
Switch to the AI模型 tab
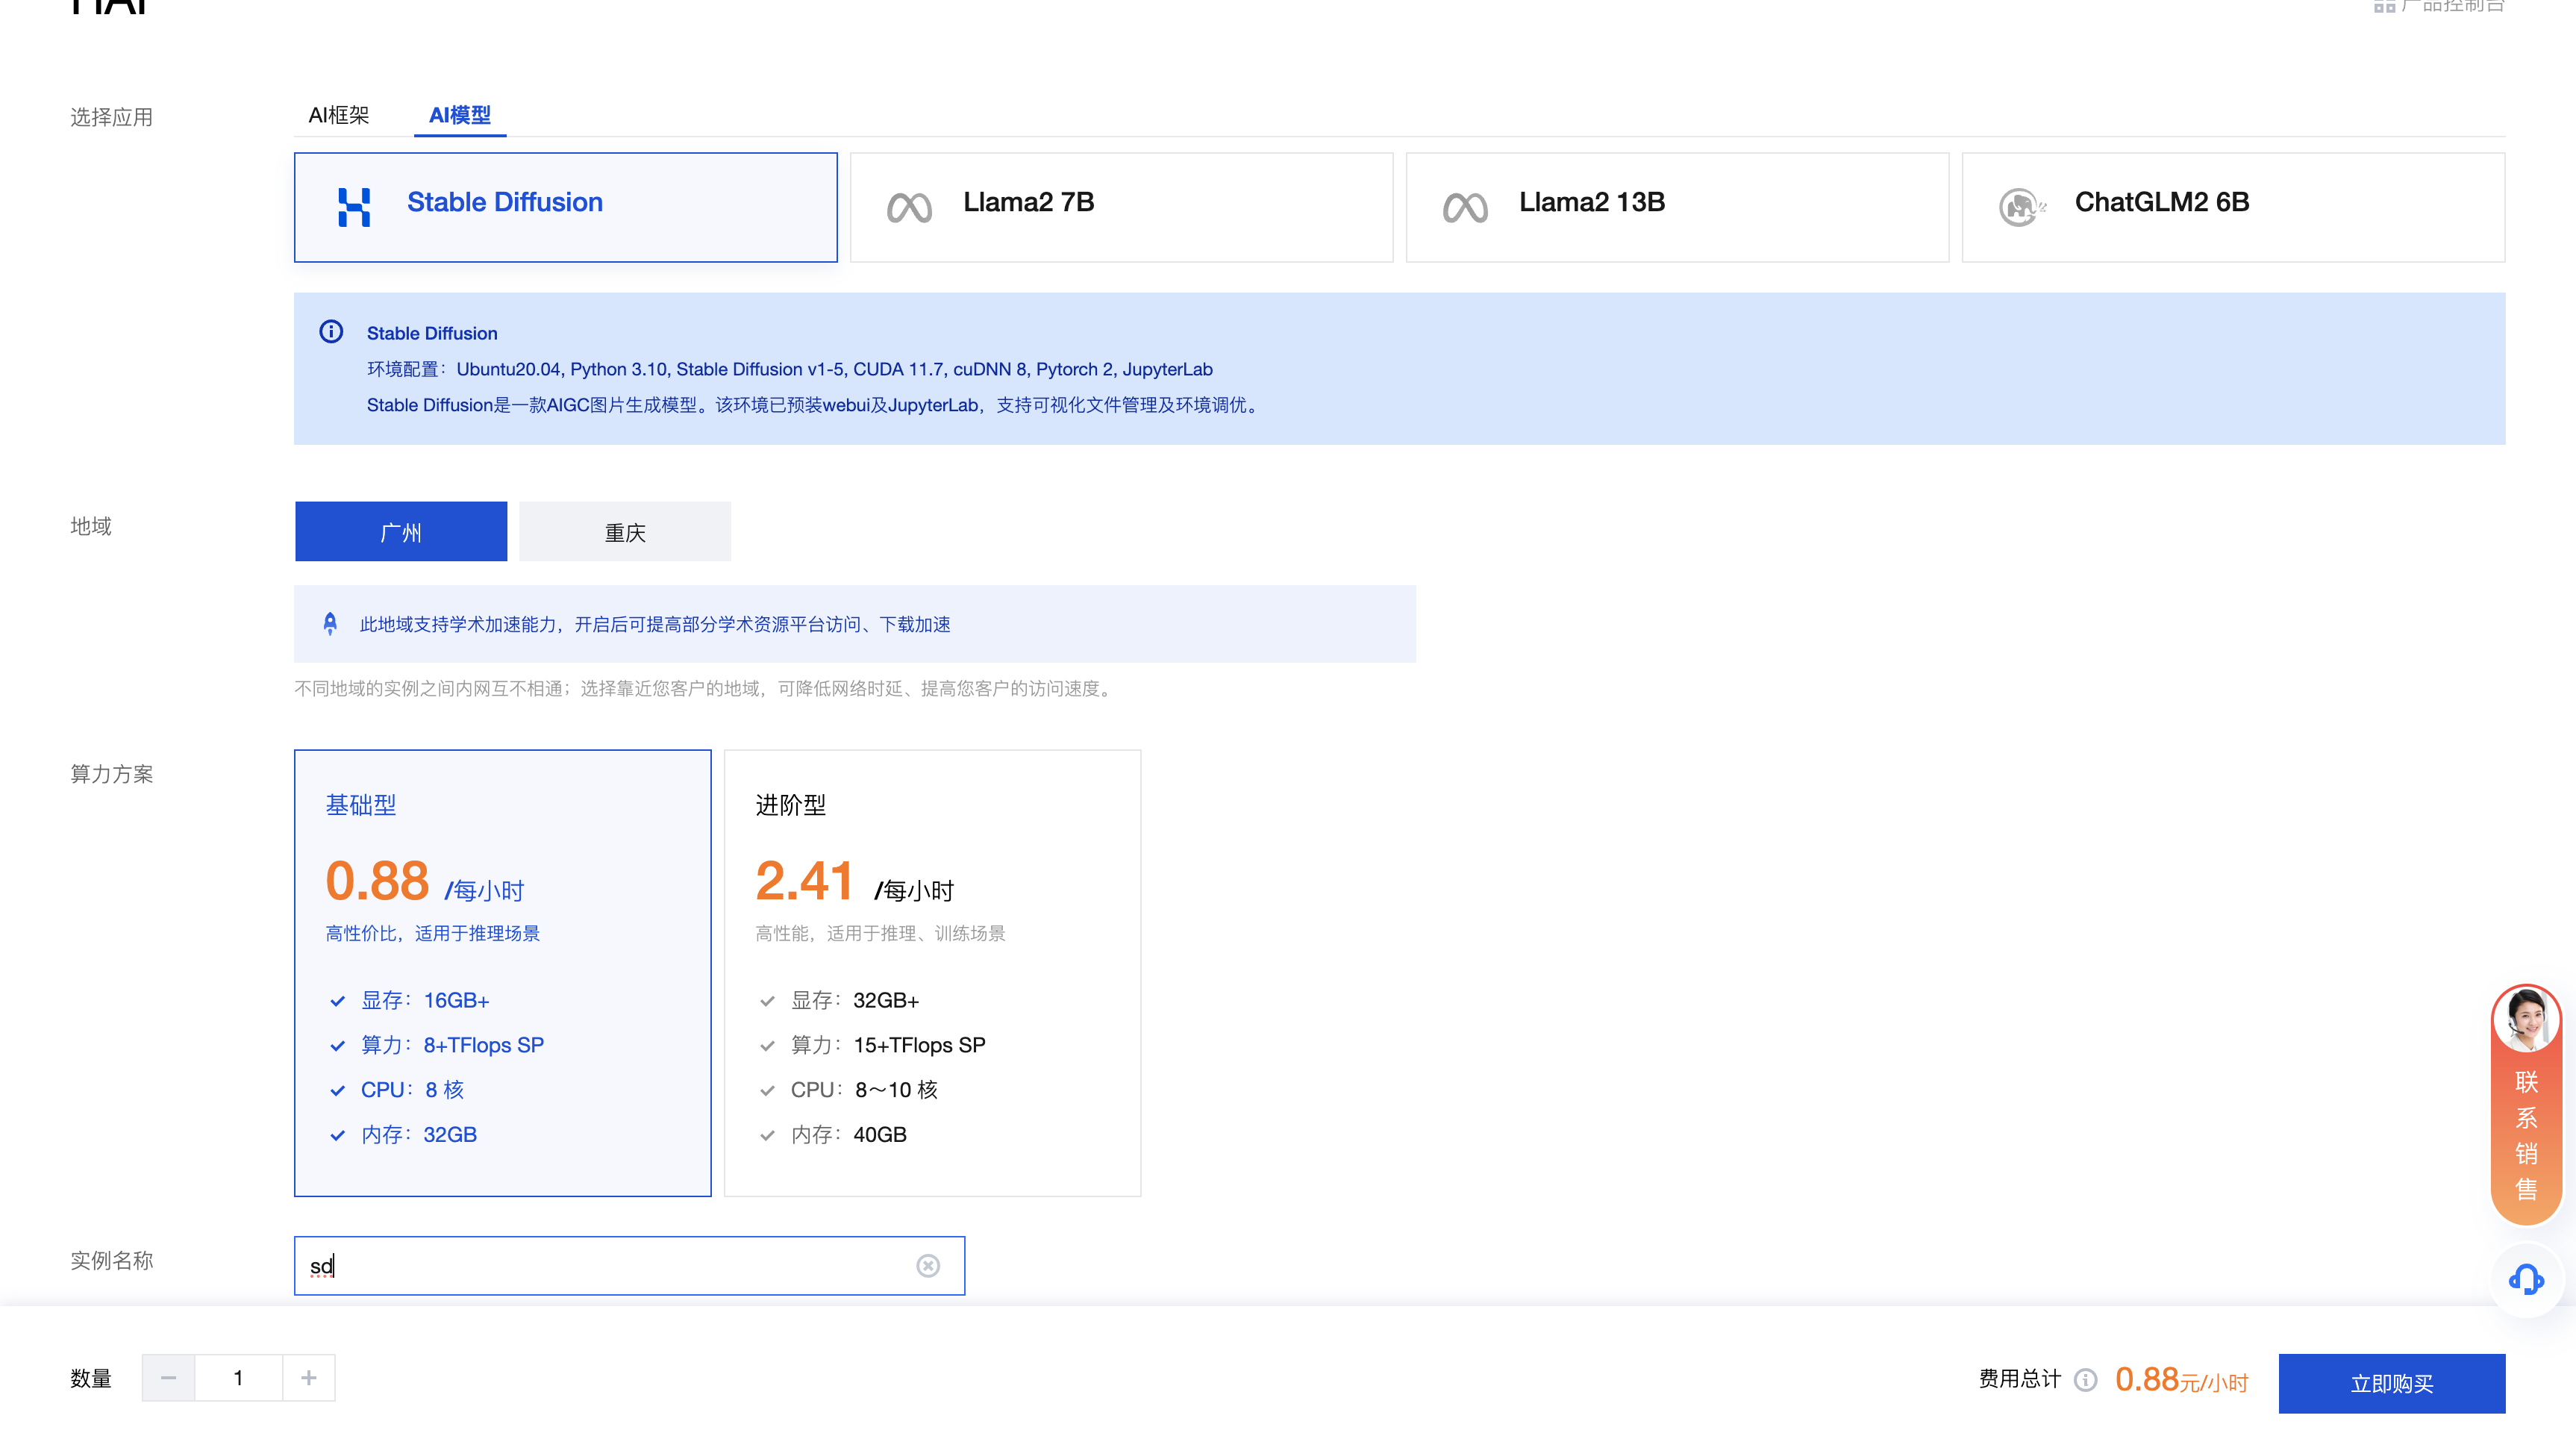tap(459, 115)
